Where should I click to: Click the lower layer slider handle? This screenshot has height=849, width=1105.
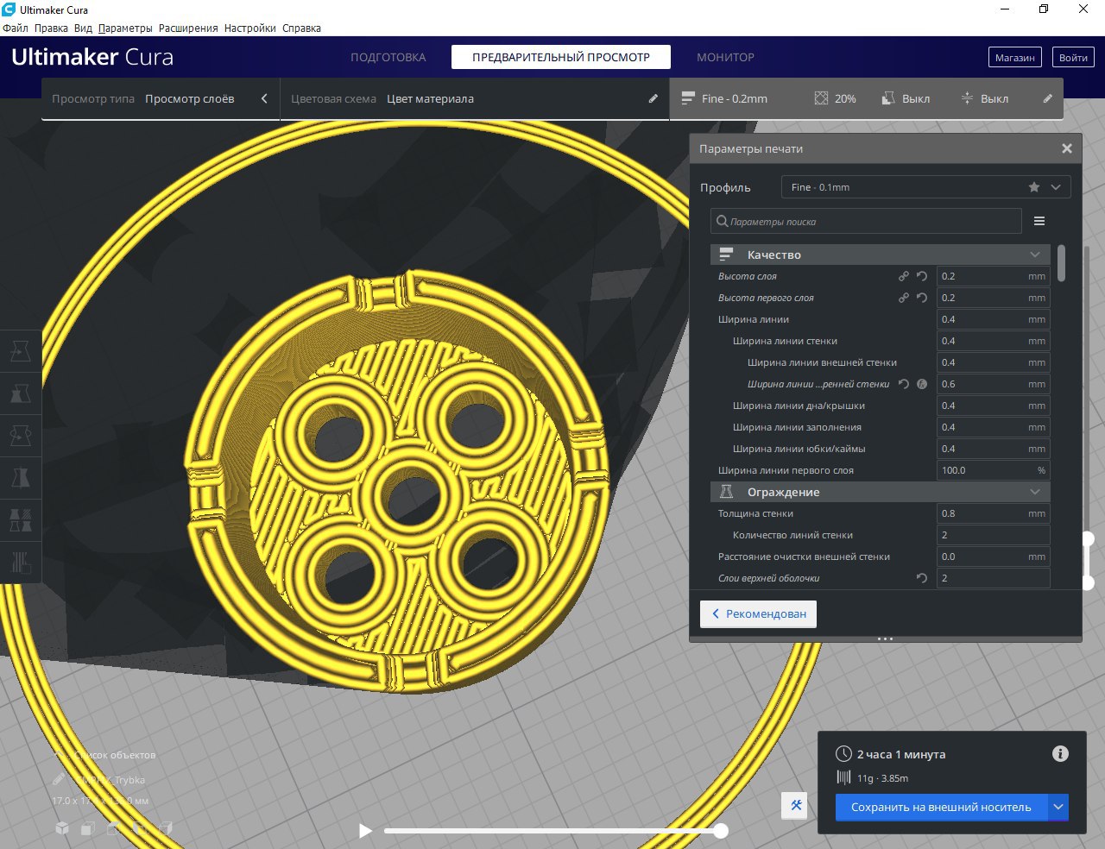pos(1089,582)
